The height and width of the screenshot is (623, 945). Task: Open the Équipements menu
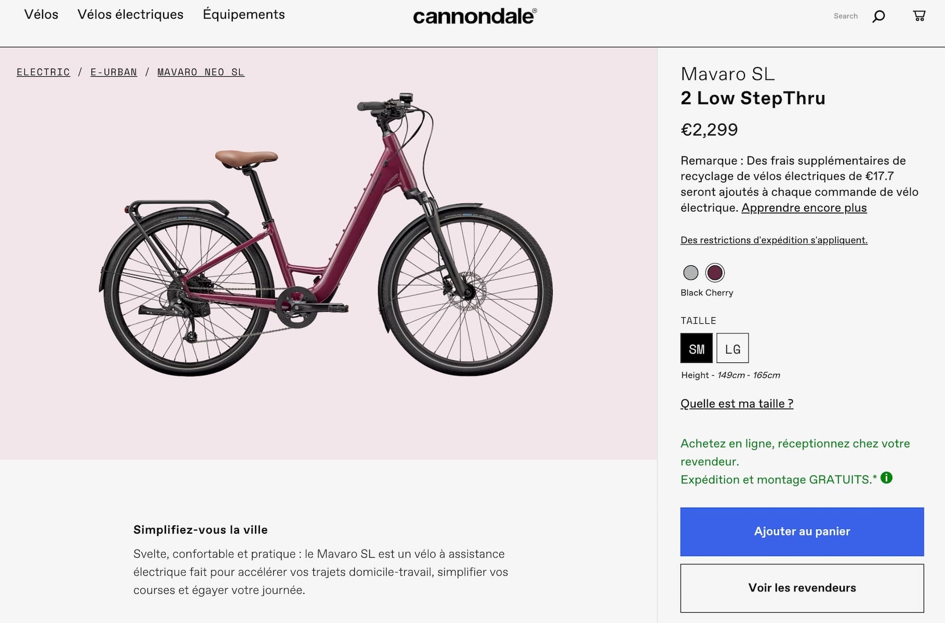244,15
